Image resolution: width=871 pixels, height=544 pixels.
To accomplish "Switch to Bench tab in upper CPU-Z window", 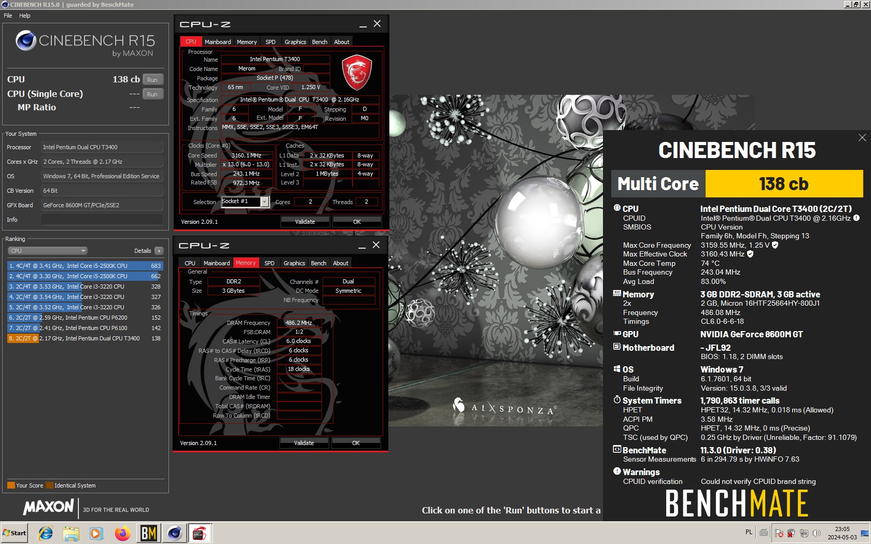I will 320,42.
